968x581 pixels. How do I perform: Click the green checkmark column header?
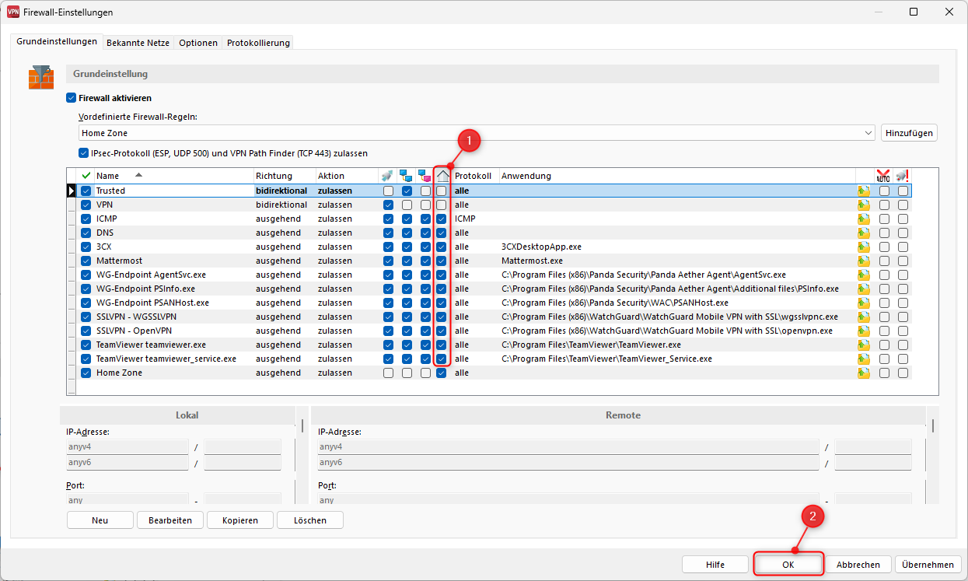click(86, 176)
